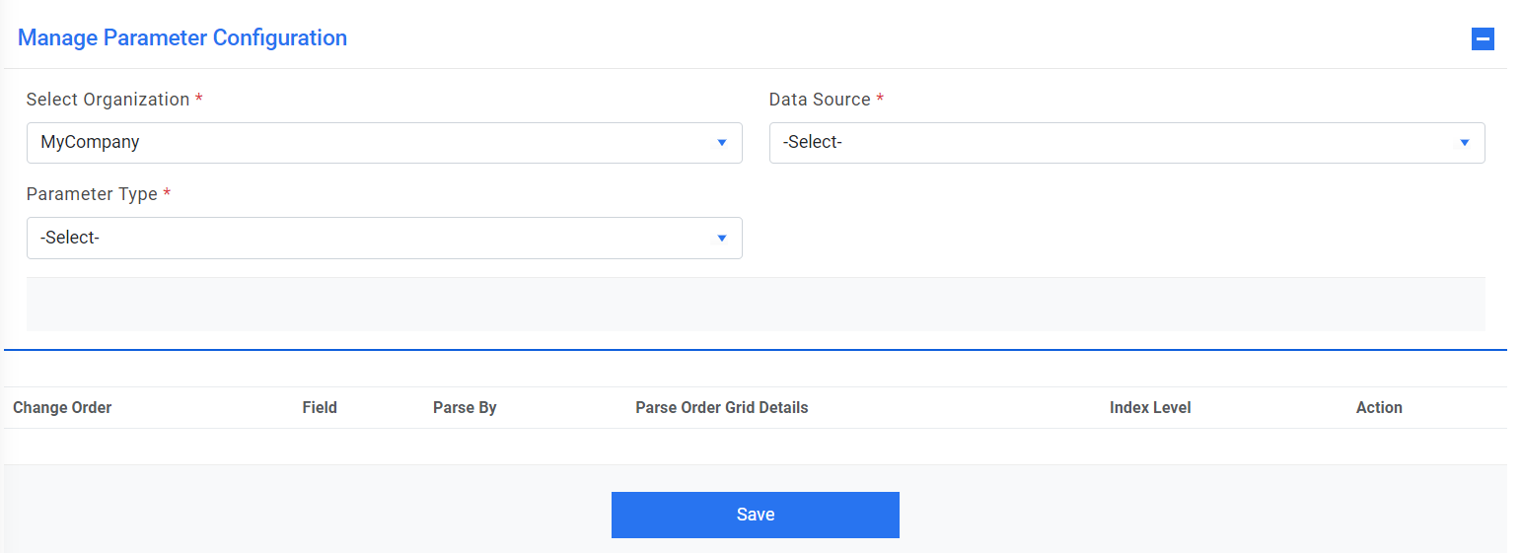Click the empty grid row under the headers
The image size is (1521, 553).
click(x=755, y=446)
